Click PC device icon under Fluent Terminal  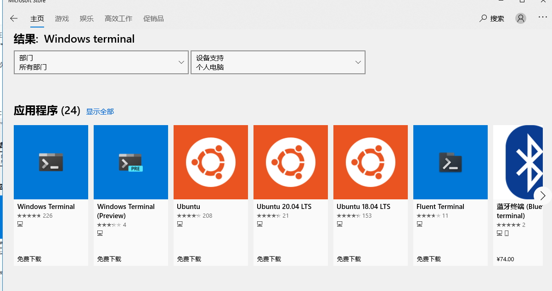420,224
